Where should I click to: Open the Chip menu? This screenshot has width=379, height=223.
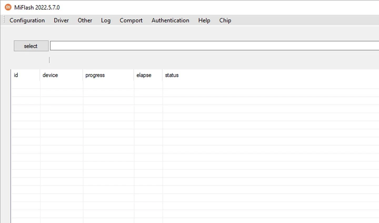(225, 20)
